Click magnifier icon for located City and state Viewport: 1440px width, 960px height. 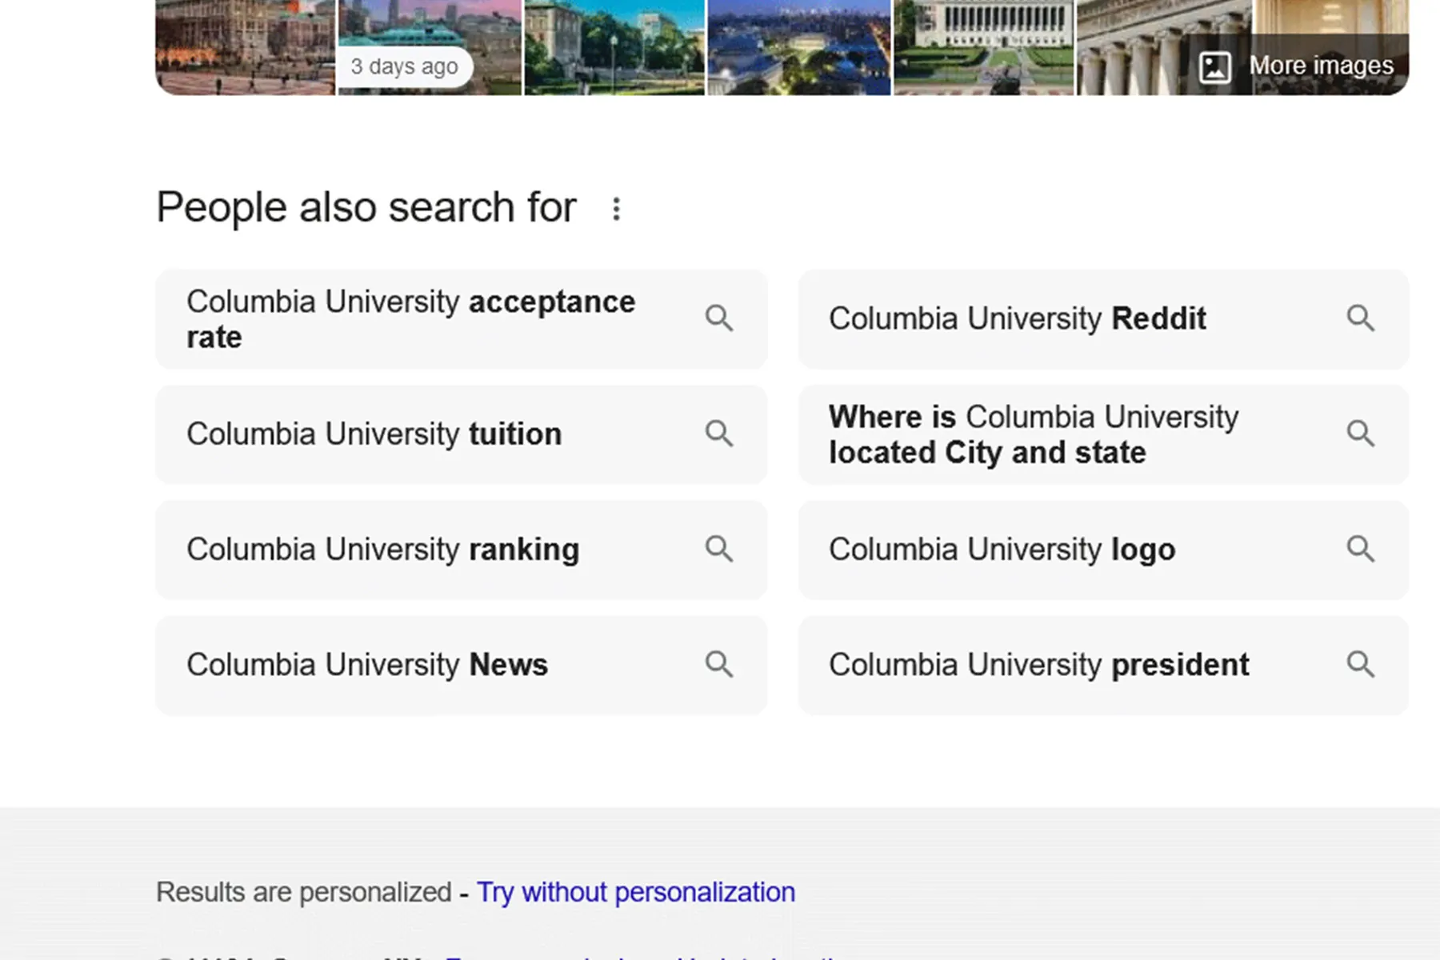1360,434
